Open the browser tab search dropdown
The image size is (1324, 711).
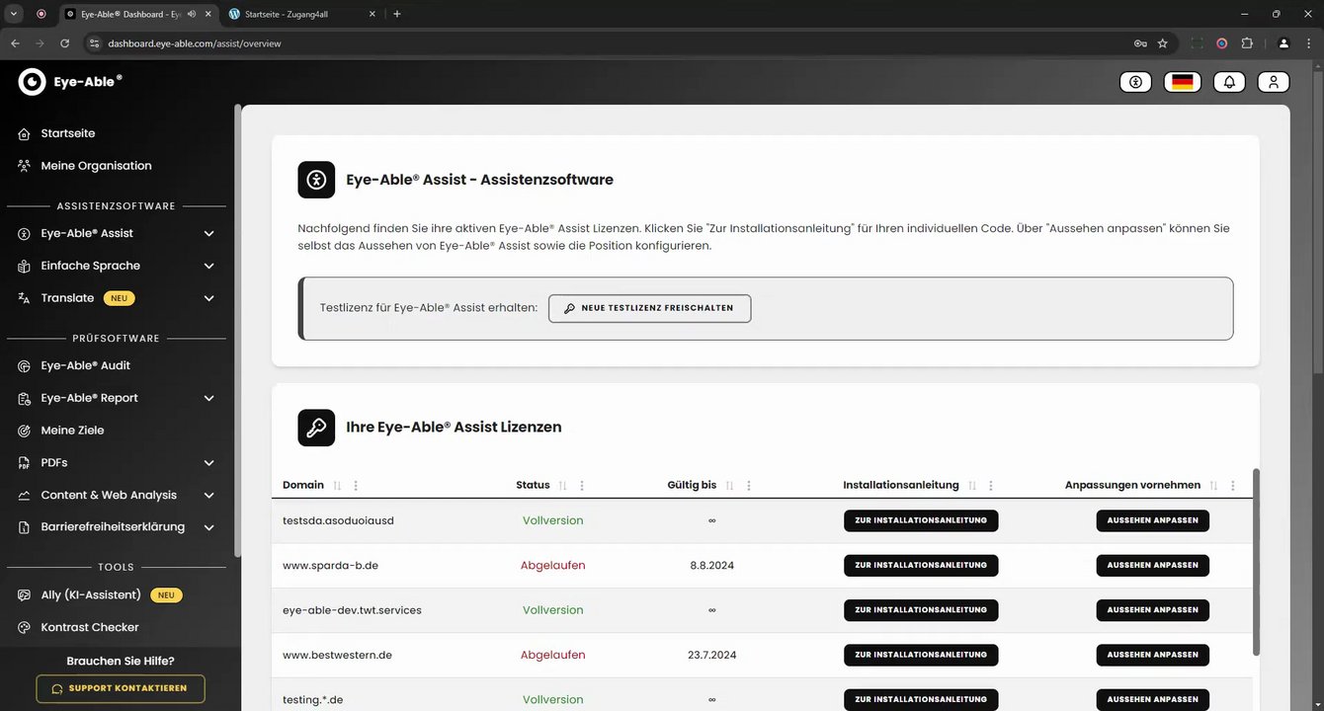(14, 14)
